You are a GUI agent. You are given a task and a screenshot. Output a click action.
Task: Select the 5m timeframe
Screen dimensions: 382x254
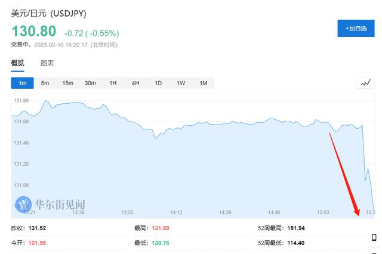click(x=45, y=83)
